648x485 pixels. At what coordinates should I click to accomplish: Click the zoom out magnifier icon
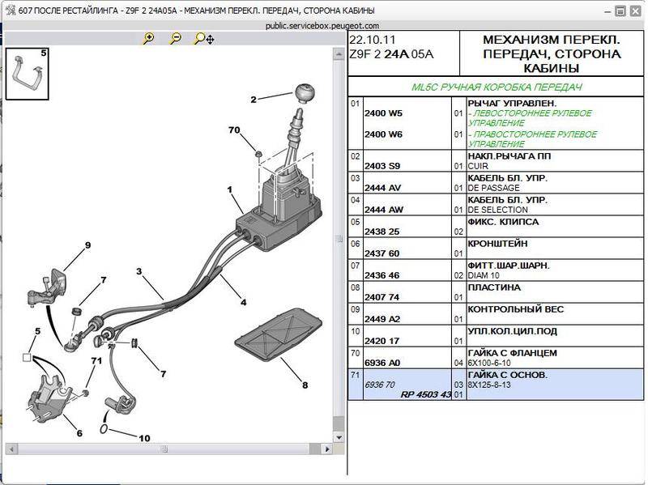pos(175,38)
